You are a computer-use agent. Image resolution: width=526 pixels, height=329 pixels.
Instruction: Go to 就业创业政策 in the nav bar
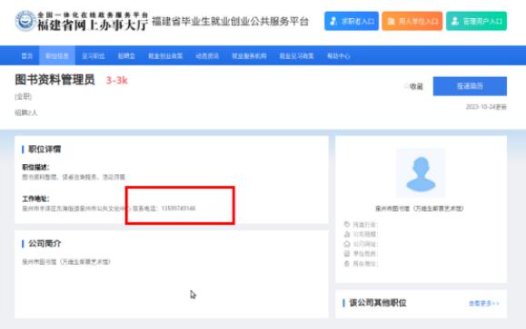pos(165,56)
